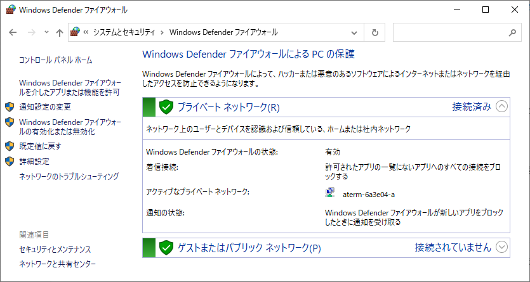Click the green shield on パブリック ネットワーク
Image resolution: width=530 pixels, height=282 pixels.
click(166, 248)
